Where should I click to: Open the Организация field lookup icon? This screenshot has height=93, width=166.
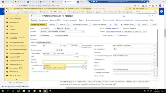point(154,46)
